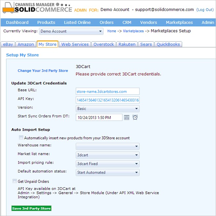Open the Admin menu
The width and height of the screenshot is (216, 216).
click(208, 22)
